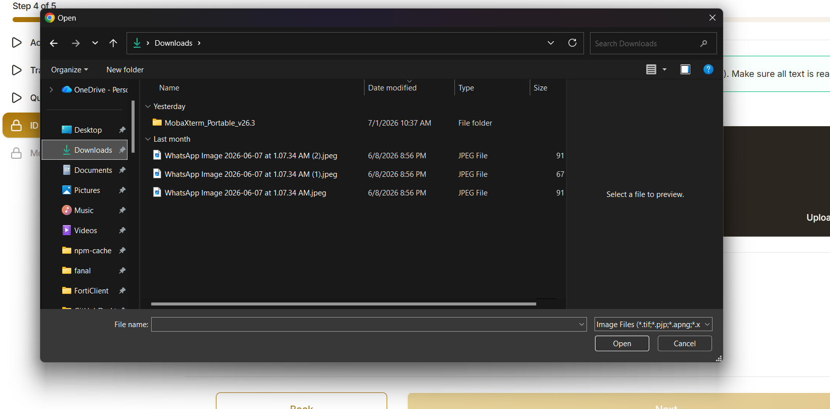Collapse the Last month group
The height and width of the screenshot is (409, 830).
click(148, 139)
